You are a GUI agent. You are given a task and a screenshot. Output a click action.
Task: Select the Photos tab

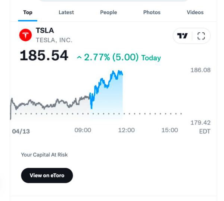click(152, 12)
